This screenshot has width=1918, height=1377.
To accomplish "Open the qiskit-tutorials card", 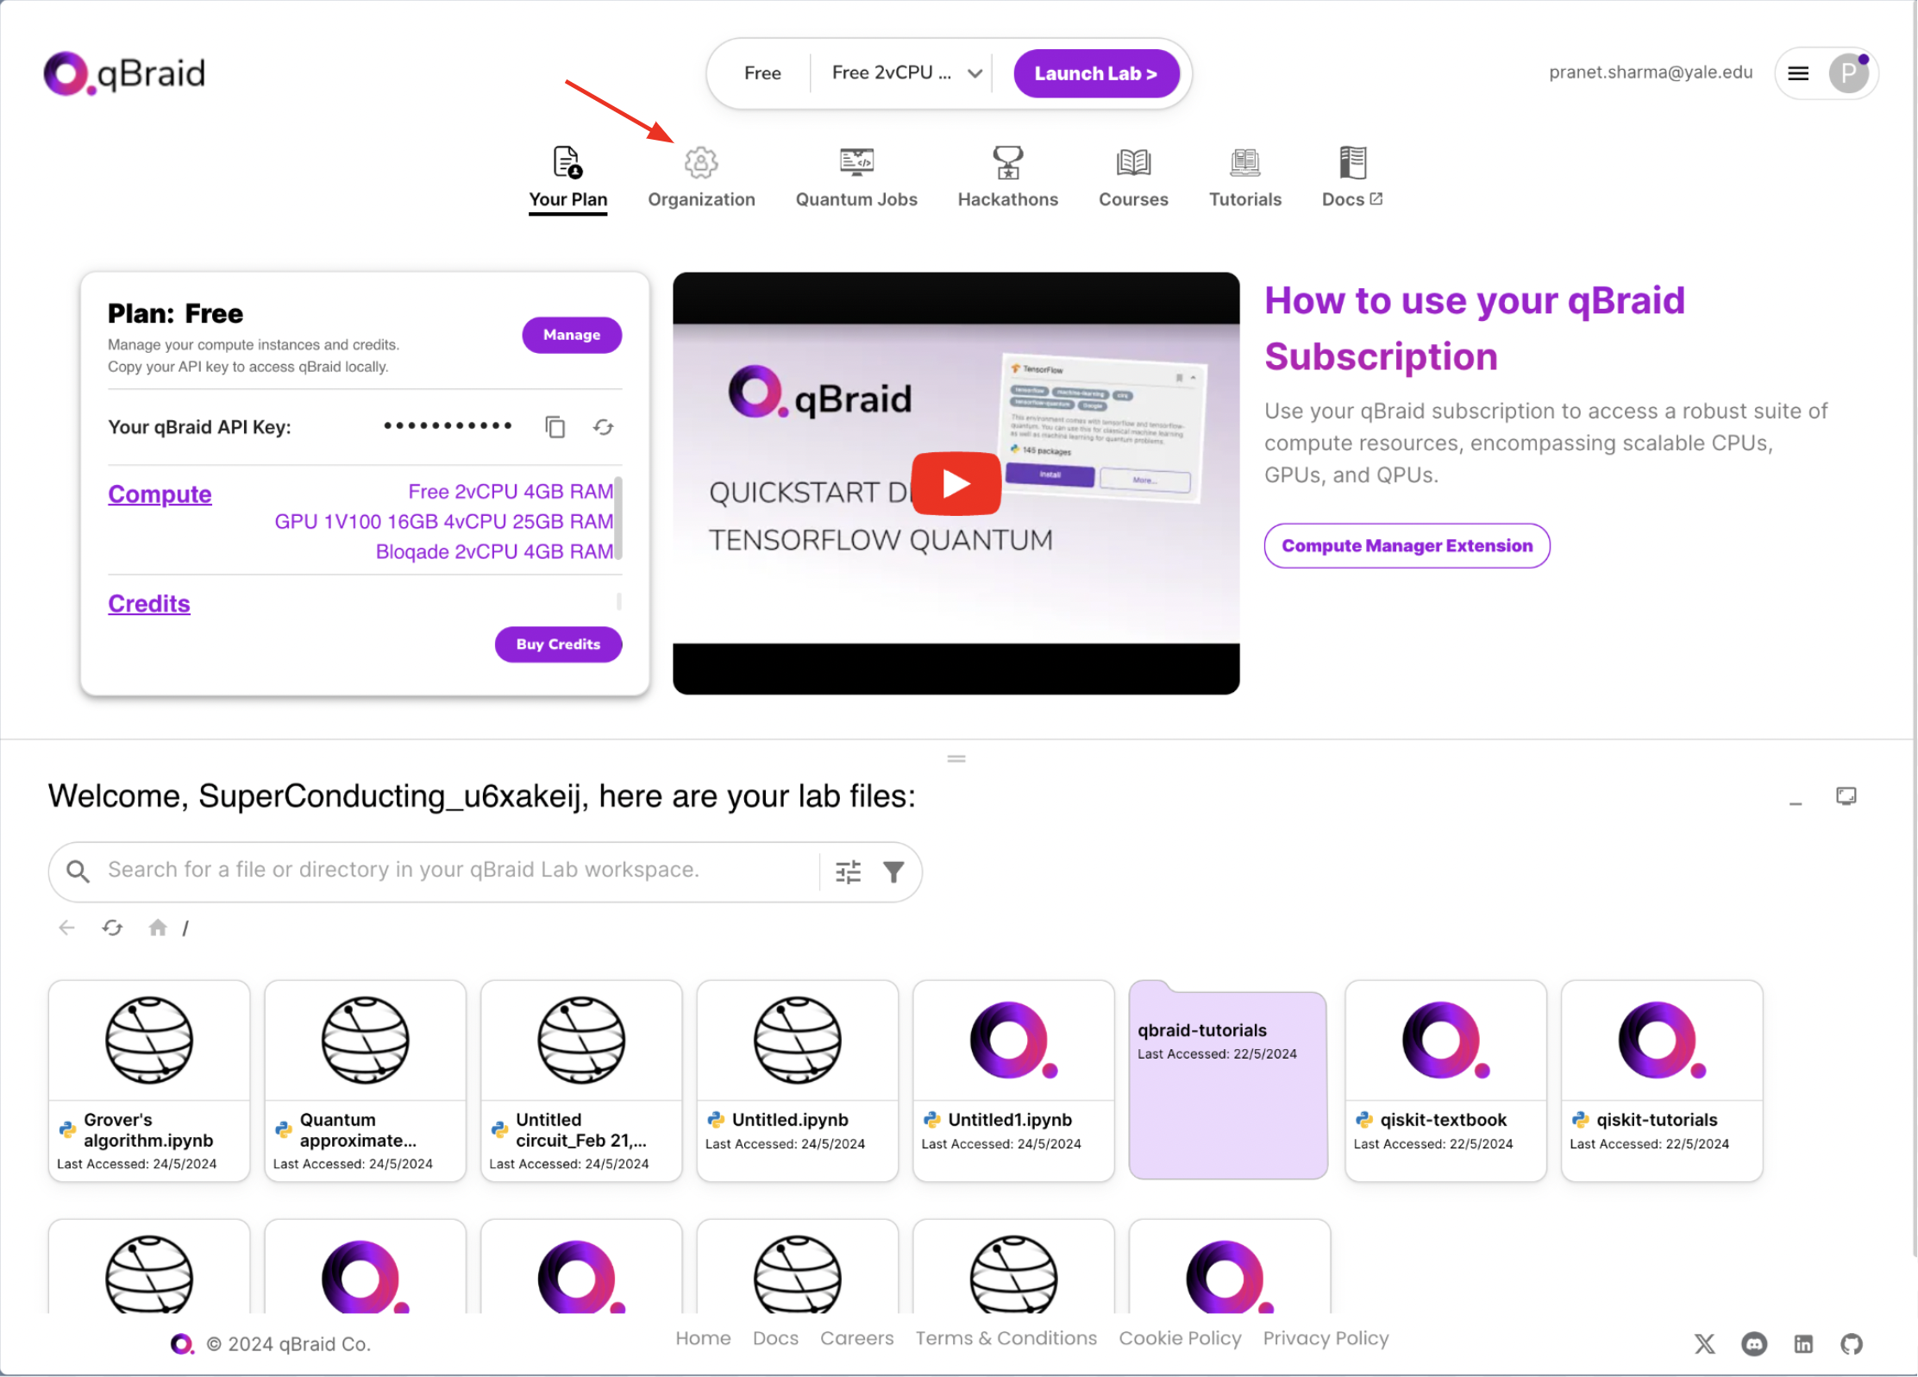I will (1662, 1081).
